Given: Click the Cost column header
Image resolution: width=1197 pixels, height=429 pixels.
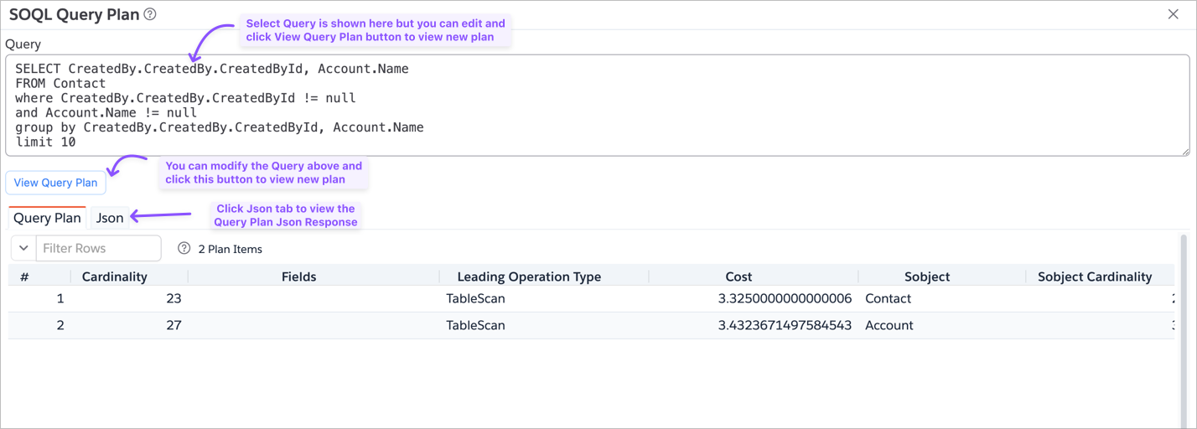Looking at the screenshot, I should point(738,277).
